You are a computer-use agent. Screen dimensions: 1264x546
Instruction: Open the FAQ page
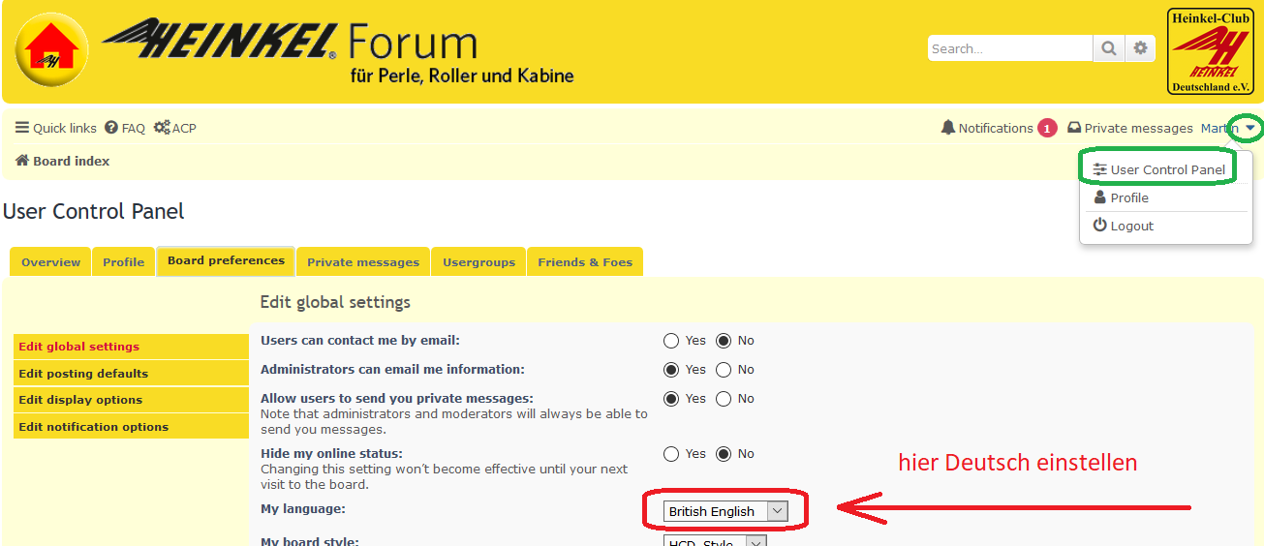(125, 128)
